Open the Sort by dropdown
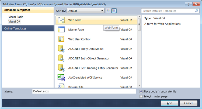The image size is (202, 109). [x=85, y=11]
